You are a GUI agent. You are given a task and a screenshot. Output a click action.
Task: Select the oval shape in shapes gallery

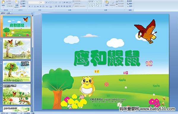(101, 1)
